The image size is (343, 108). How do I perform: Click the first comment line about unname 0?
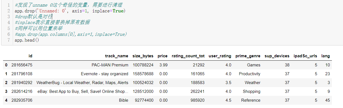pos(68,5)
